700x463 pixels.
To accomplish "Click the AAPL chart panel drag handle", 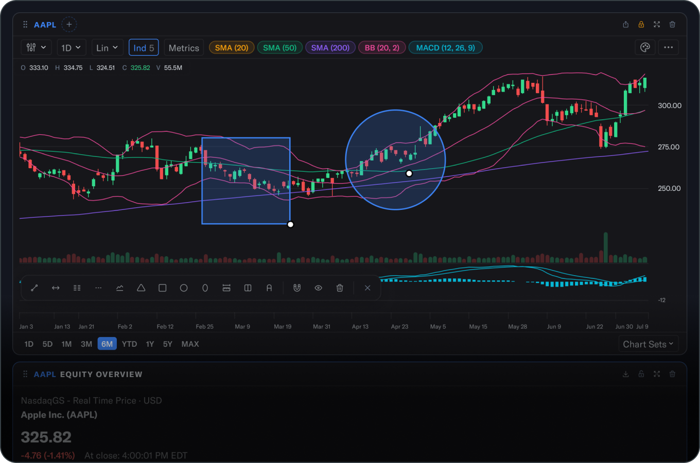I will click(x=25, y=25).
